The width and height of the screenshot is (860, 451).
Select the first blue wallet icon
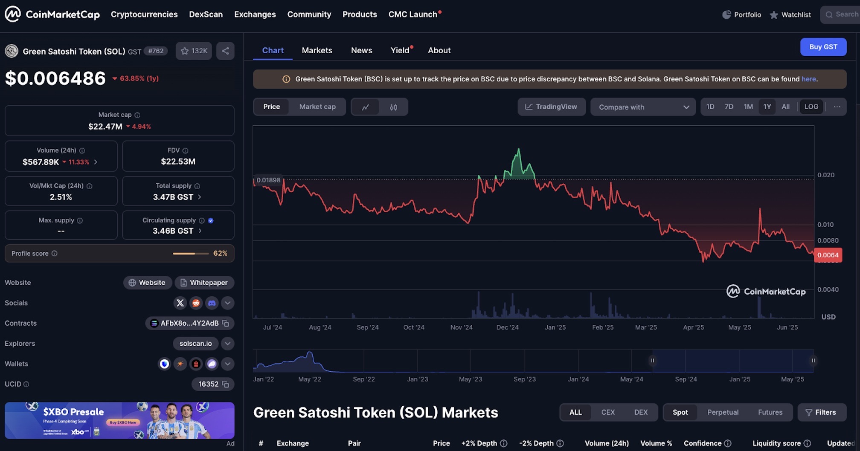click(x=164, y=364)
